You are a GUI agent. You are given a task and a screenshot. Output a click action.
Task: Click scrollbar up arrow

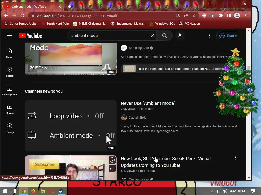(249, 31)
